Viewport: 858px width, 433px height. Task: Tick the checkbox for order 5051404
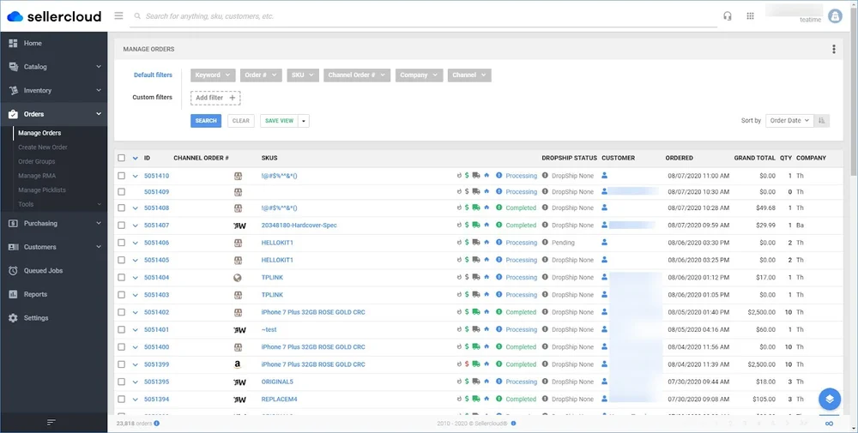coord(122,278)
